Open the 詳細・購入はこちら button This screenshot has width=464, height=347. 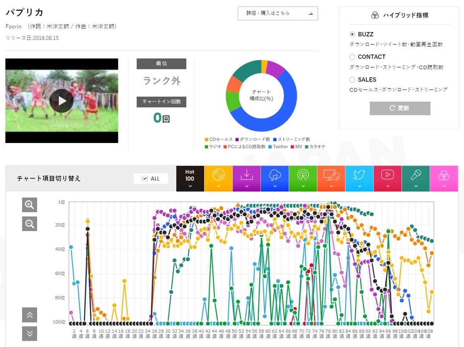pos(278,13)
